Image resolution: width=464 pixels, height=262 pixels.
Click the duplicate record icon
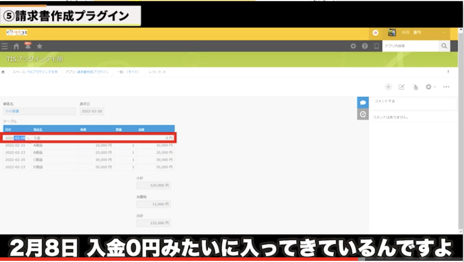(x=415, y=87)
